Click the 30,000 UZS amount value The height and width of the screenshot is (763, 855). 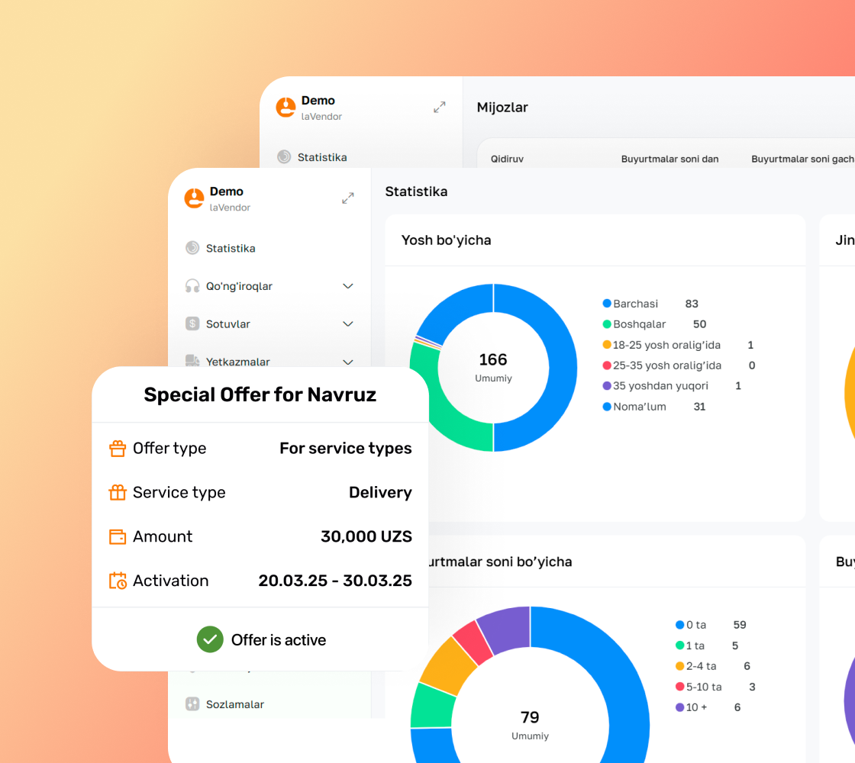(366, 537)
